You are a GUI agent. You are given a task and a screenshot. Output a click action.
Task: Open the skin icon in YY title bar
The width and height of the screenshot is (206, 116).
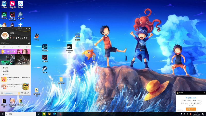coord(22,28)
